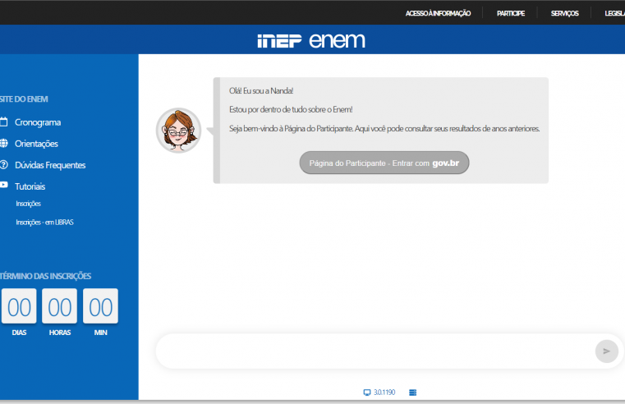Click Nanda's avatar picture
The width and height of the screenshot is (625, 404).
[178, 131]
